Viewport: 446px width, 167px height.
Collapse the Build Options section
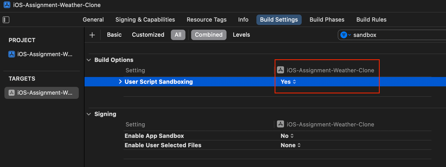[x=89, y=60]
